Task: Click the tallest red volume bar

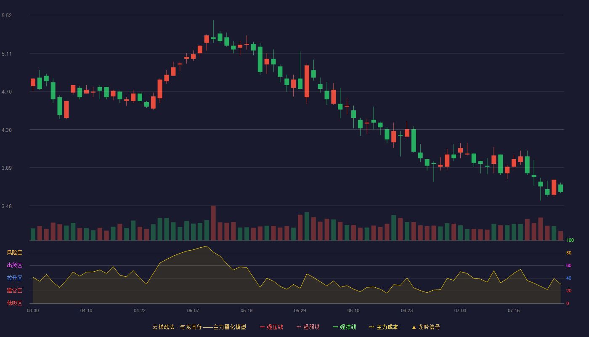Action: pos(213,223)
